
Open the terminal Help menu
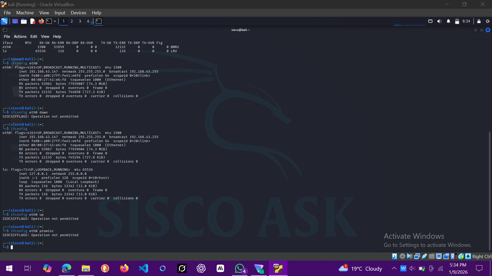pyautogui.click(x=57, y=37)
